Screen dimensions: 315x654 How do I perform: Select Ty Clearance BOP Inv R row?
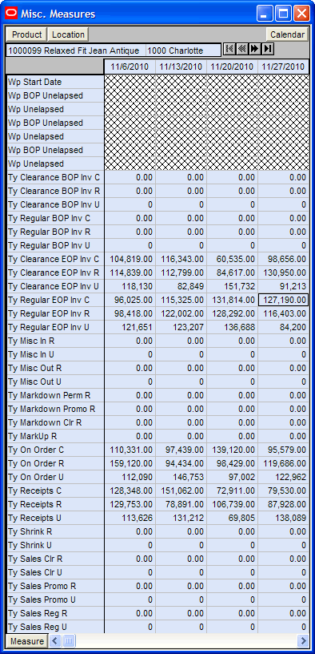click(x=55, y=191)
